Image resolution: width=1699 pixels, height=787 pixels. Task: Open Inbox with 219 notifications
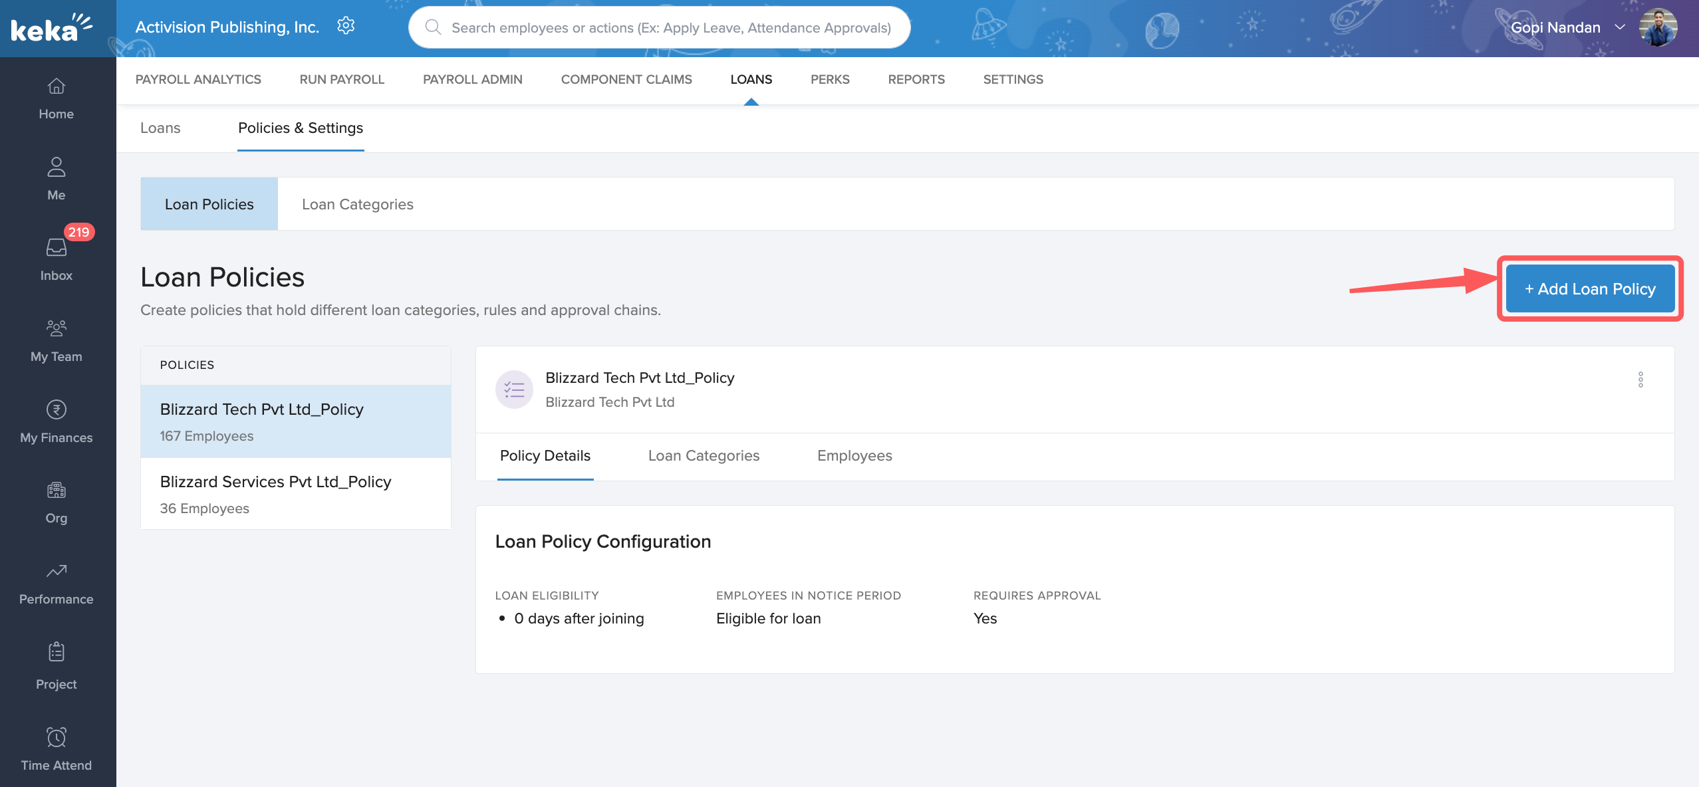[57, 247]
